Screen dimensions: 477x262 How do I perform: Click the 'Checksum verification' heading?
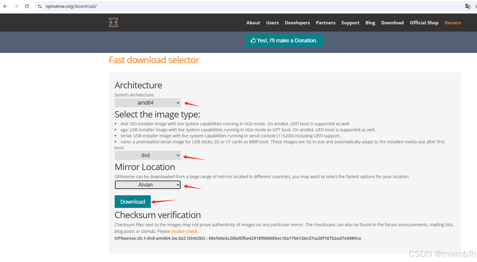pos(158,215)
